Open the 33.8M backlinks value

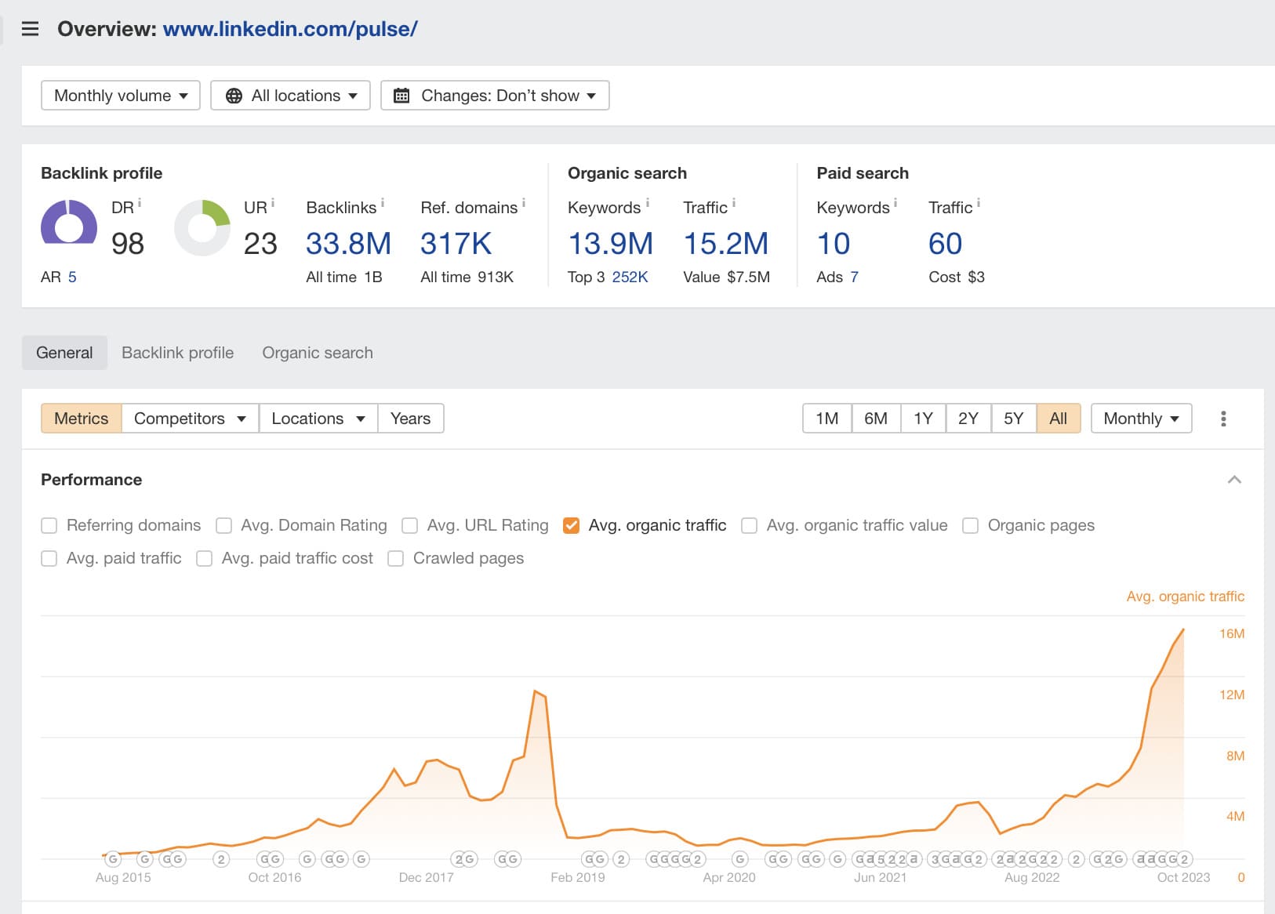tap(348, 244)
